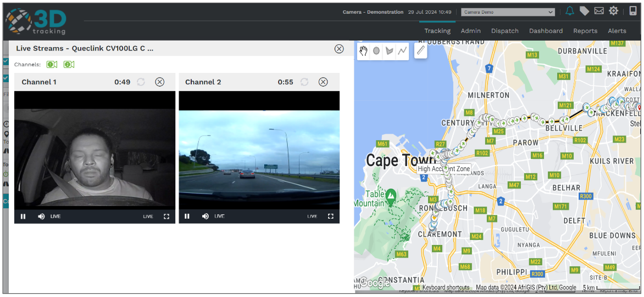The width and height of the screenshot is (644, 297).
Task: Enter fullscreen on Channel 1 video
Action: pyautogui.click(x=166, y=216)
